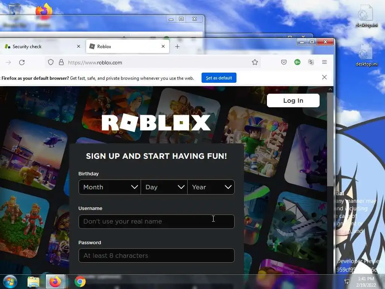The height and width of the screenshot is (289, 385).
Task: Click the green B+ extension icon
Action: coord(297,62)
